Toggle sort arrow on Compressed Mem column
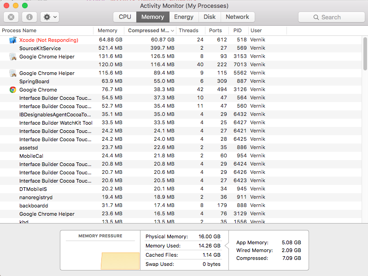 pyautogui.click(x=173, y=31)
